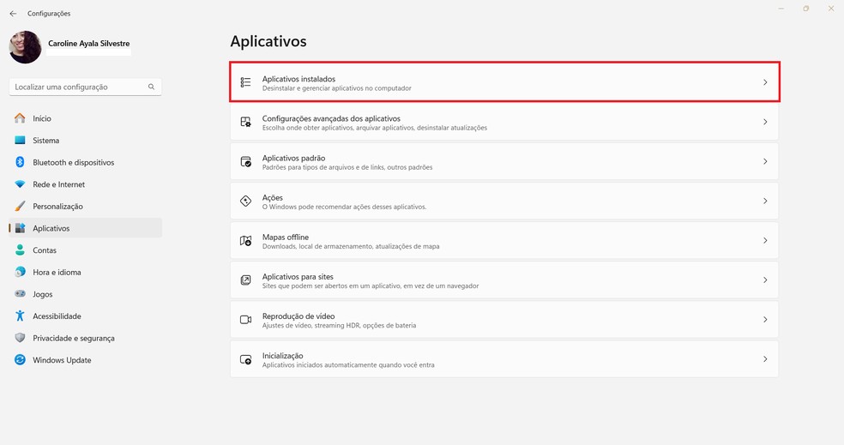Screen dimensions: 844x445
Task: Click the Acessibilidade sidebar icon
Action: [20, 316]
